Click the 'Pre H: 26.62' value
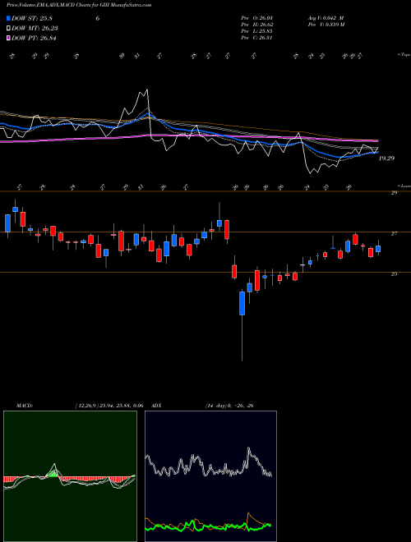This screenshot has width=411, height=542. pyautogui.click(x=257, y=25)
